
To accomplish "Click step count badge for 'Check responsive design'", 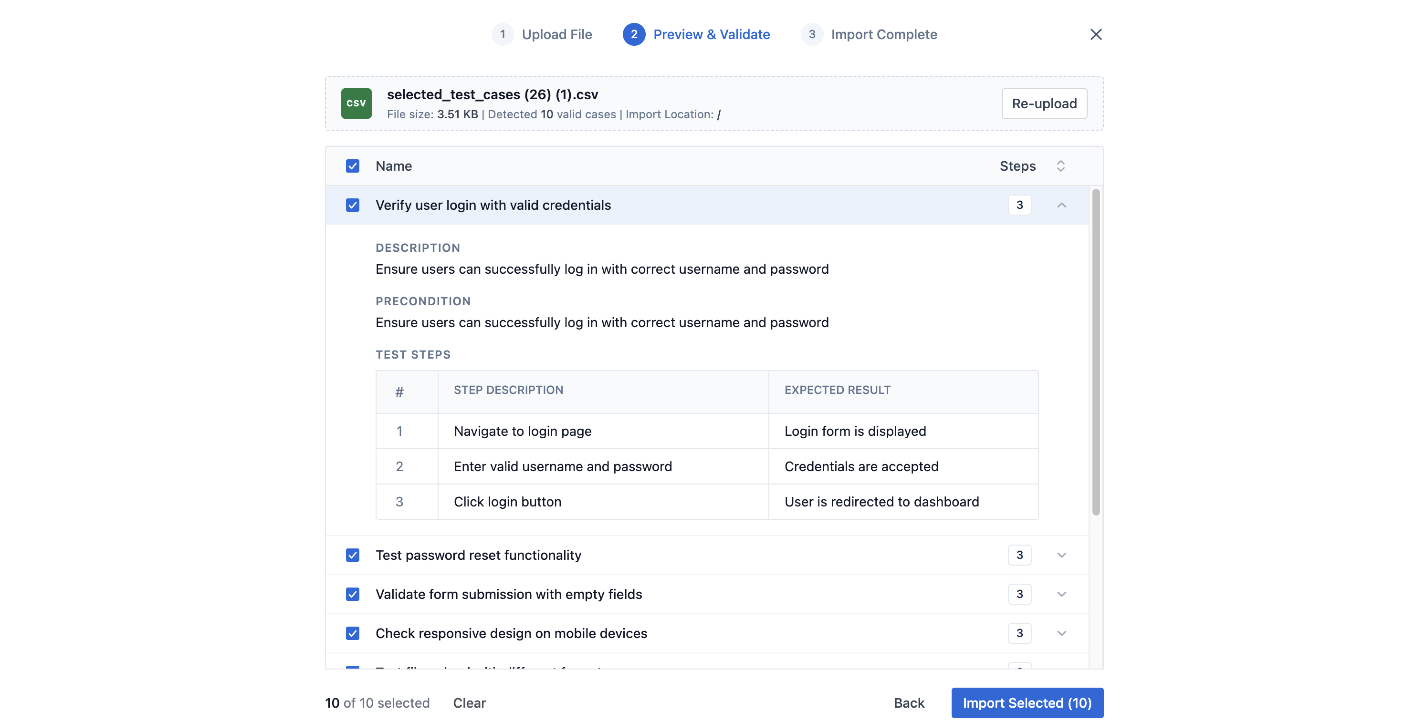I will [x=1019, y=633].
